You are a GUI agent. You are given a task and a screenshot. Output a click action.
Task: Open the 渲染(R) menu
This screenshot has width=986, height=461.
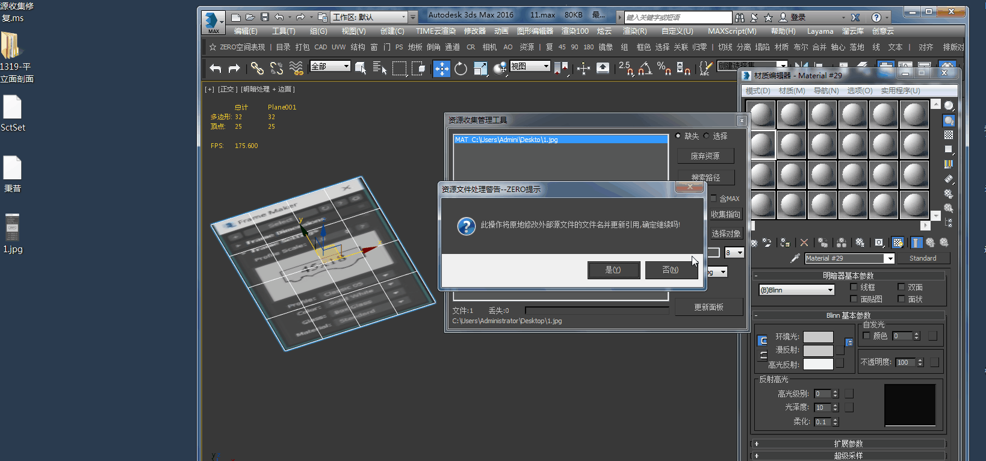pyautogui.click(x=634, y=31)
